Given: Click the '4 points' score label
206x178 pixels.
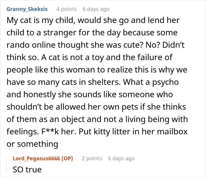Looking at the screenshot, I should (67, 9).
